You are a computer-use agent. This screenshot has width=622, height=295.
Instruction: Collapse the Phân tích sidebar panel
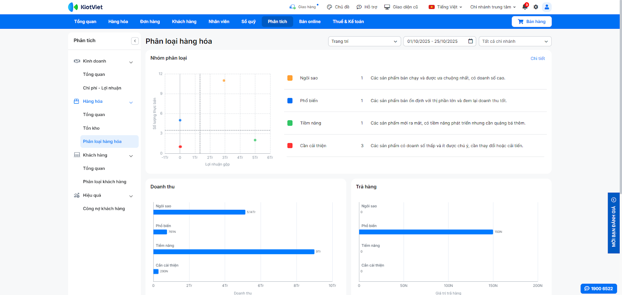pos(135,41)
